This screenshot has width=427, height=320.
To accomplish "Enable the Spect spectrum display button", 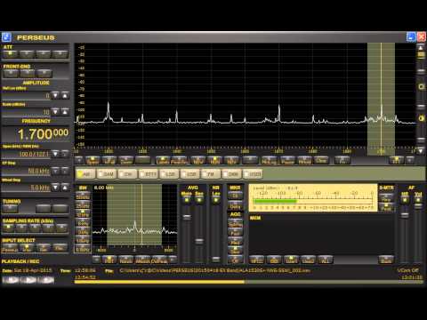I will point(93,161).
